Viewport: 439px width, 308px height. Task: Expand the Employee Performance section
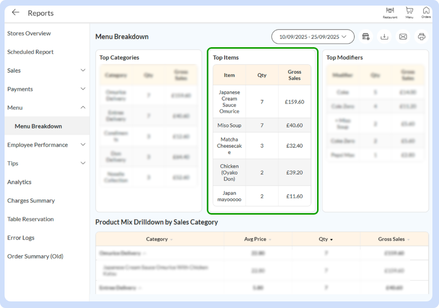click(x=83, y=145)
